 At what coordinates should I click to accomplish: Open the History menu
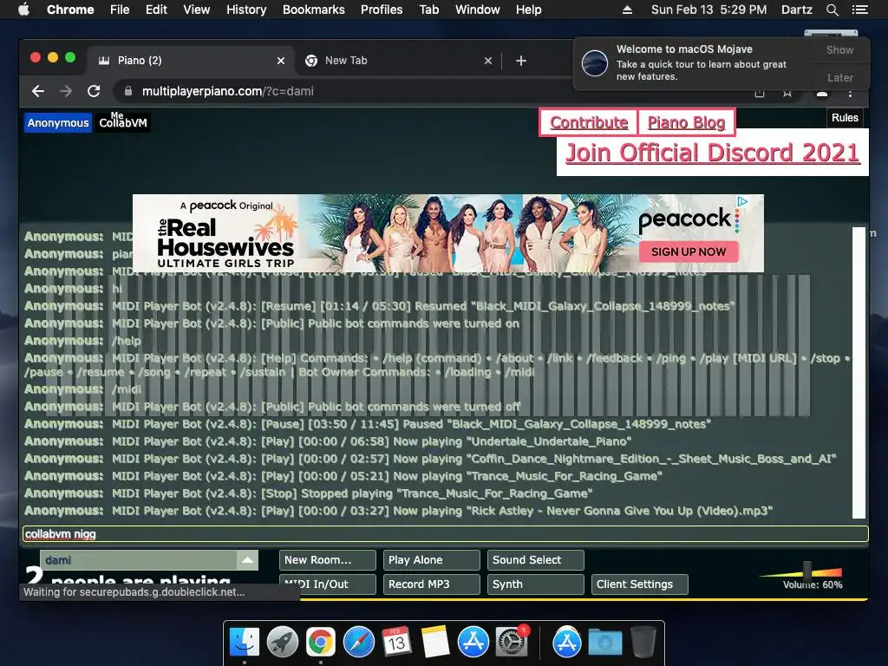246,10
